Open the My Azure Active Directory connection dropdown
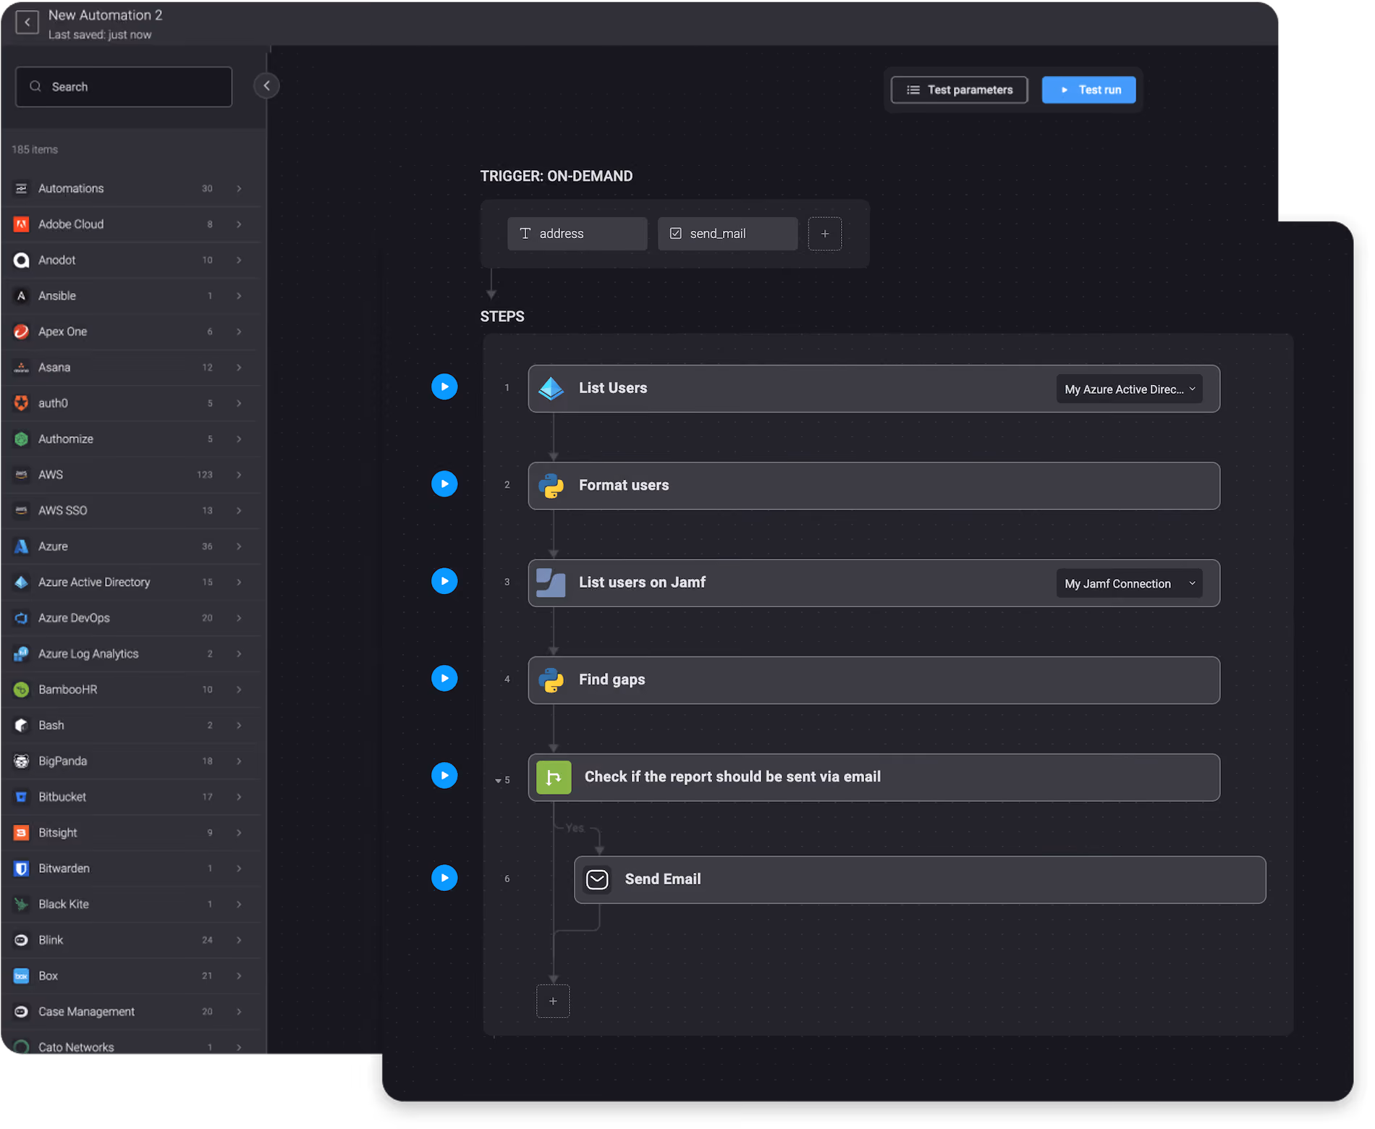1375x1129 pixels. pyautogui.click(x=1129, y=389)
